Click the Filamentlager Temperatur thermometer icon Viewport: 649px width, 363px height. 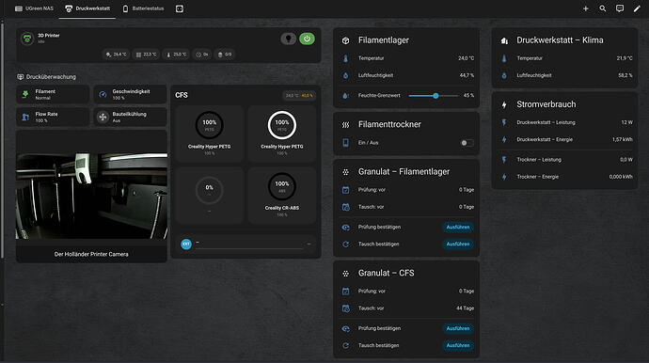pyautogui.click(x=345, y=58)
